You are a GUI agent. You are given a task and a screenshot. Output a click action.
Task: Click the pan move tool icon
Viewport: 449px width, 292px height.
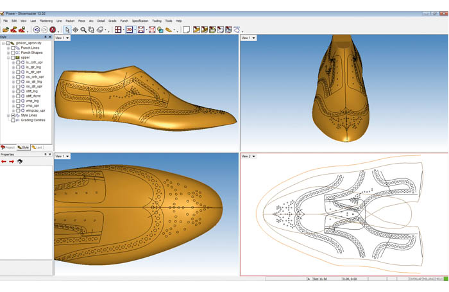(76, 30)
